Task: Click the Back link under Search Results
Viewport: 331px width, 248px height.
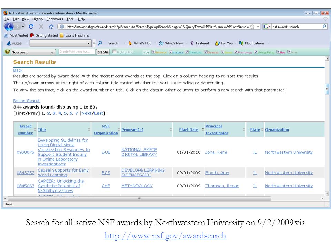Action: coord(18,70)
